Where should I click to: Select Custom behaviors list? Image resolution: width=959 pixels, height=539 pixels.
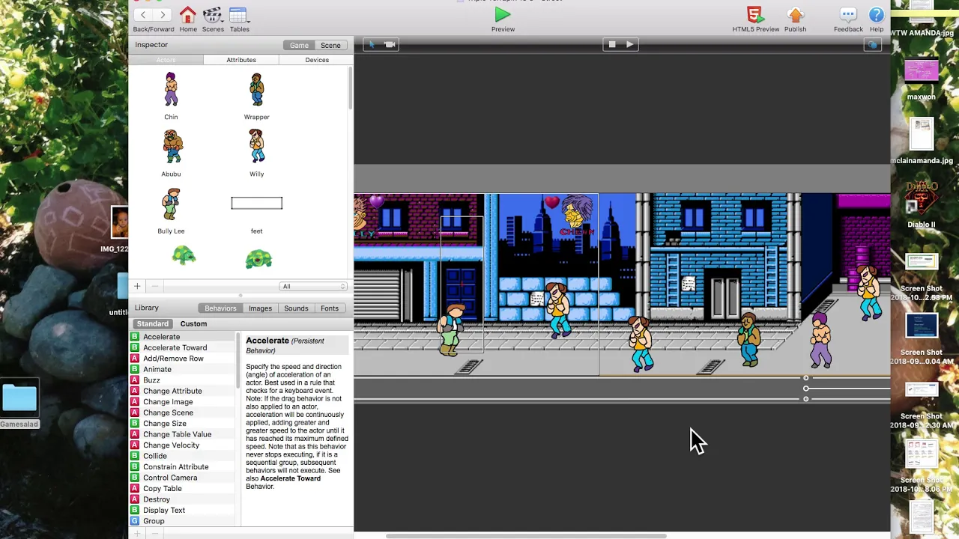click(x=193, y=323)
